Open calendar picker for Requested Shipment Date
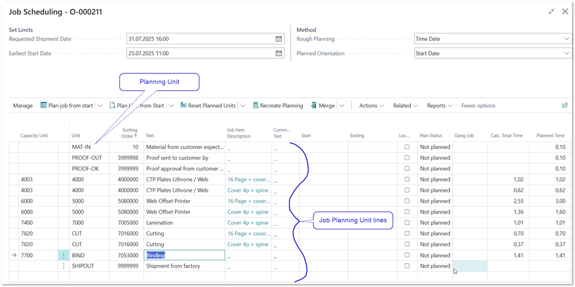Screen dimensions: 575x287 (279, 39)
